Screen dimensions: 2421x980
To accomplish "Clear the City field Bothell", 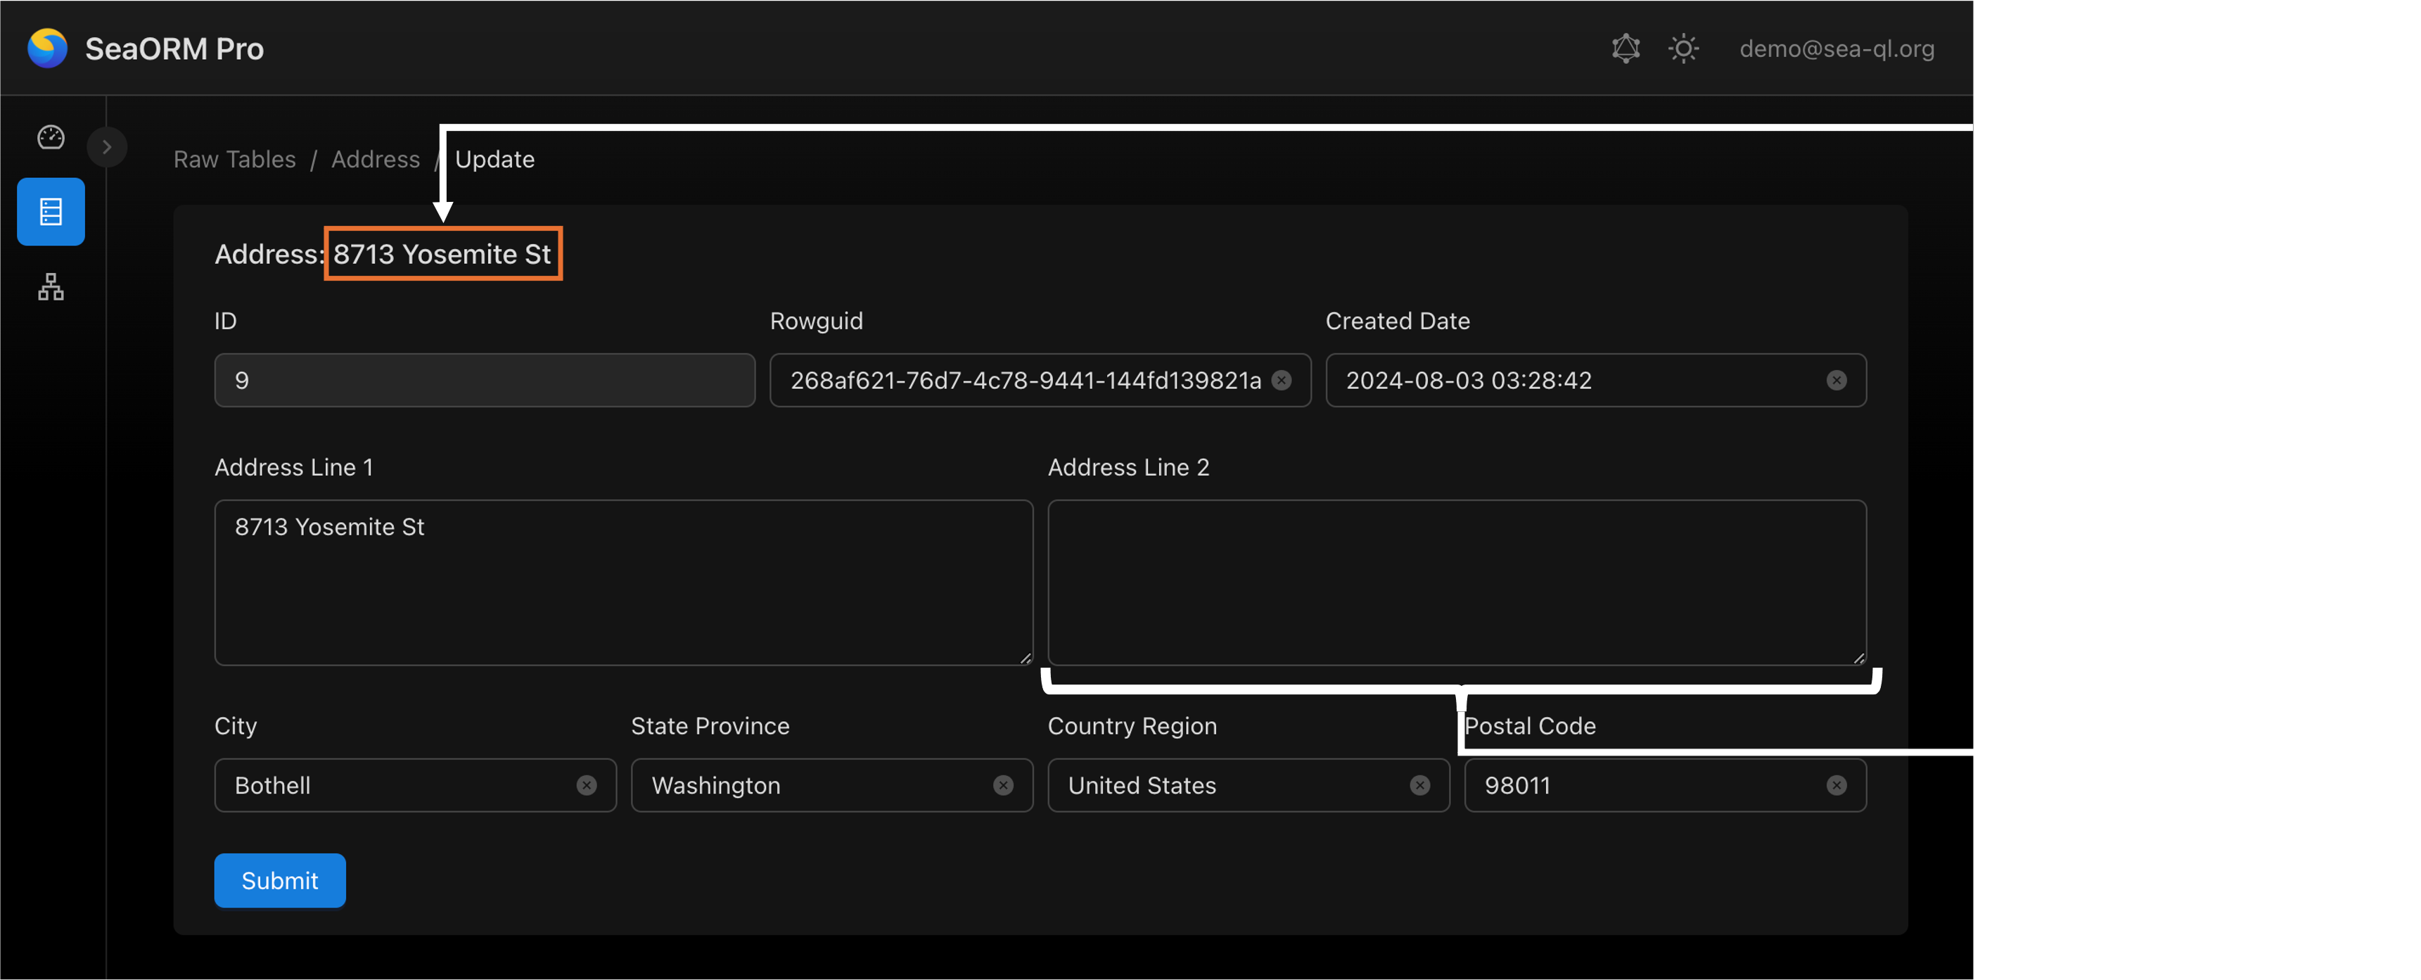I will tap(587, 786).
